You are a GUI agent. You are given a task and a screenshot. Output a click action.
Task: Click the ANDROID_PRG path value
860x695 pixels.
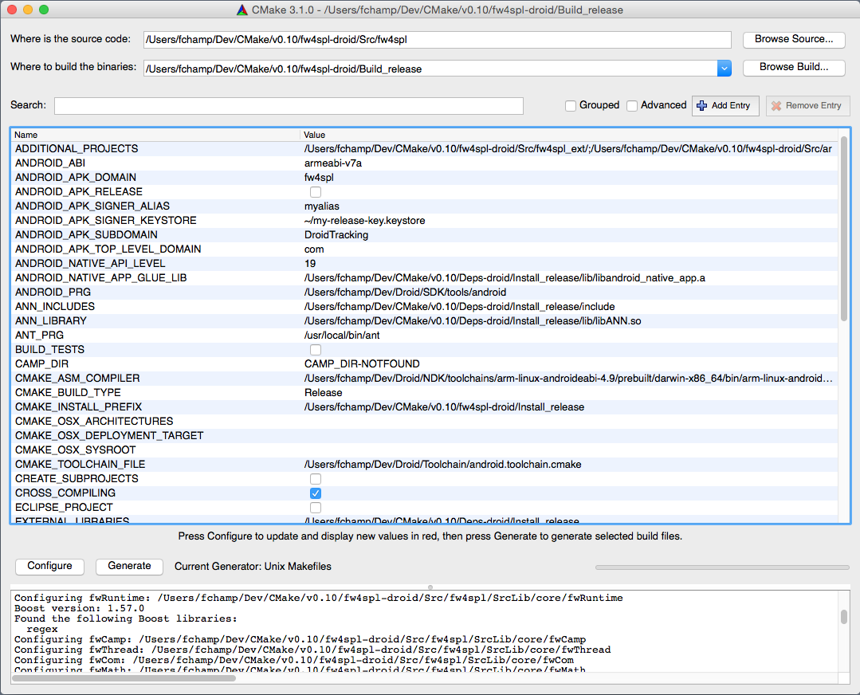406,293
